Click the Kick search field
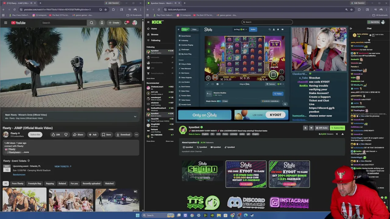 pyautogui.click(x=267, y=22)
